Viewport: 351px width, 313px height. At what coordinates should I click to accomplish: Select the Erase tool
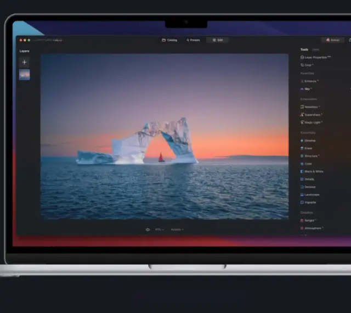[x=306, y=148]
